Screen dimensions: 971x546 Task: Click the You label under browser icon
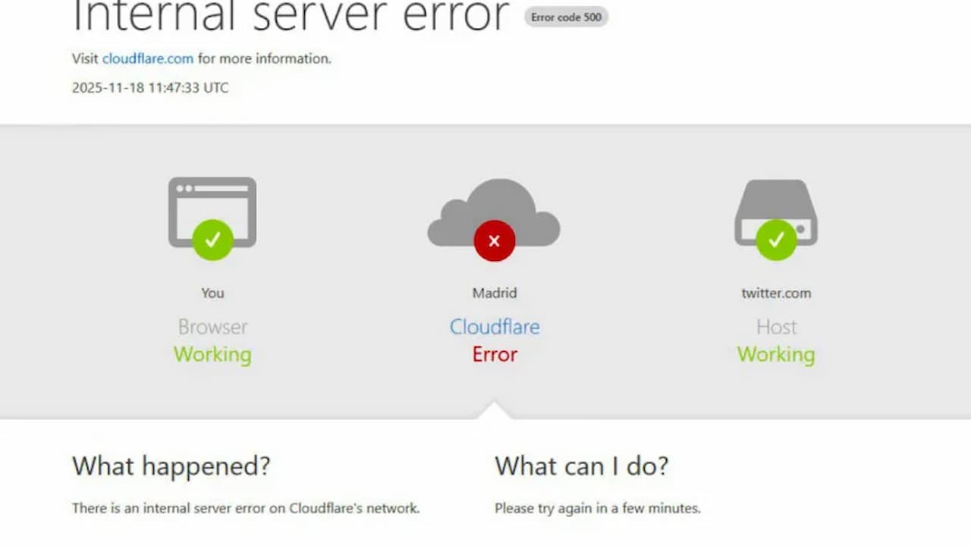pos(212,293)
